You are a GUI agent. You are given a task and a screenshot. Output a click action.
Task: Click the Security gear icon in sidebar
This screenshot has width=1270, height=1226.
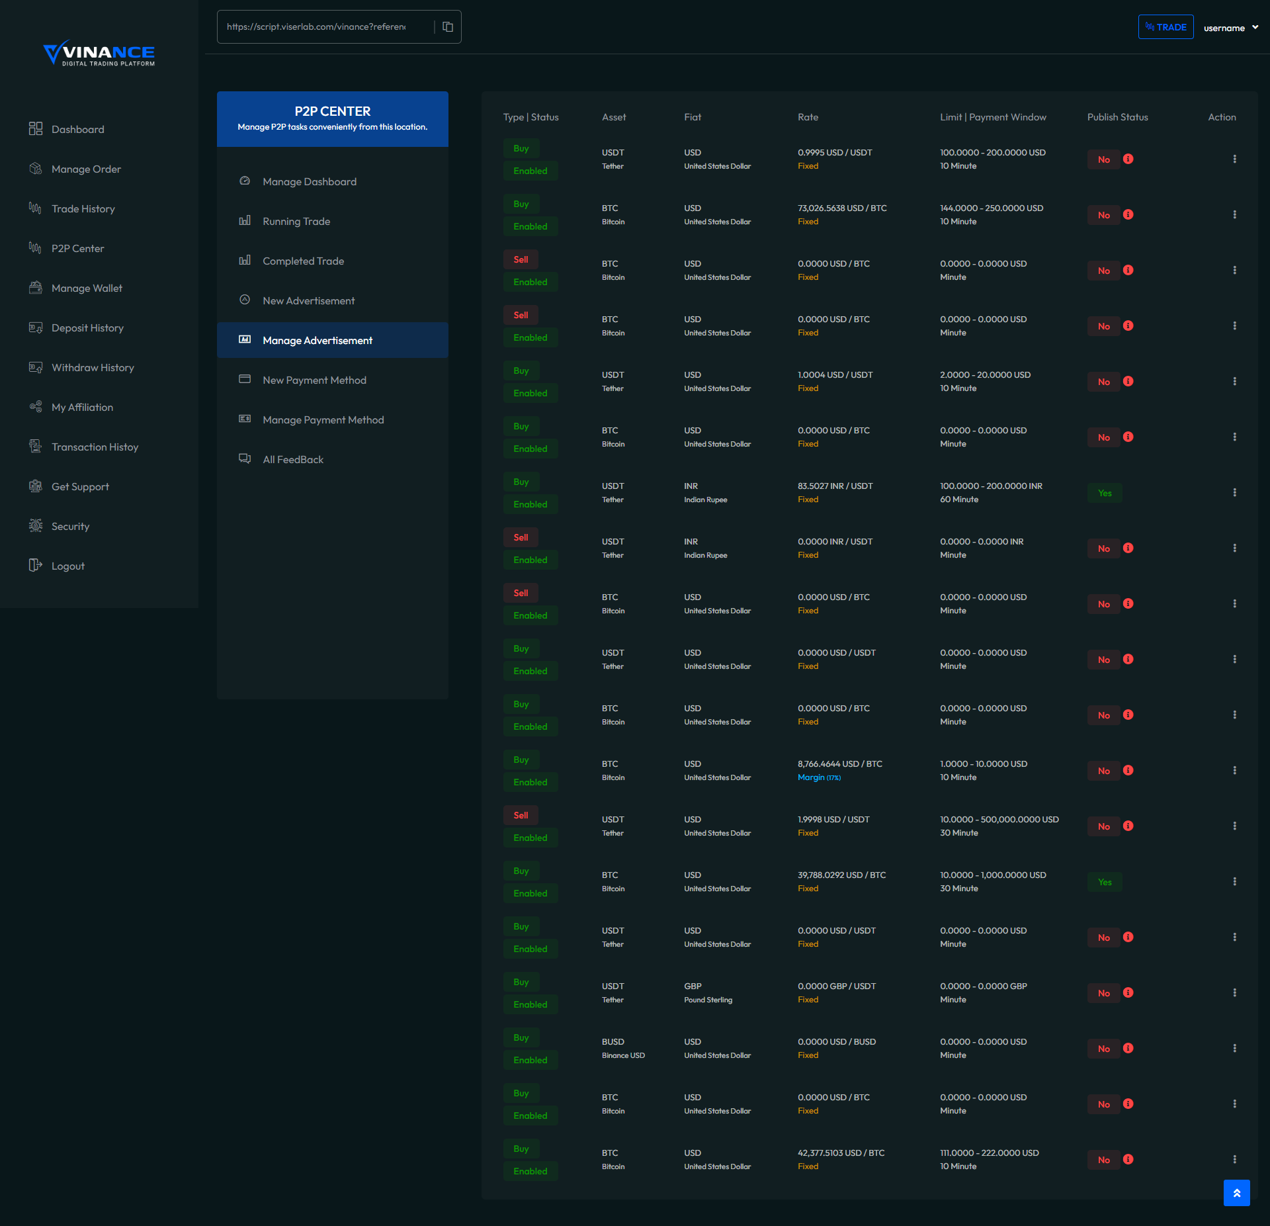click(36, 526)
